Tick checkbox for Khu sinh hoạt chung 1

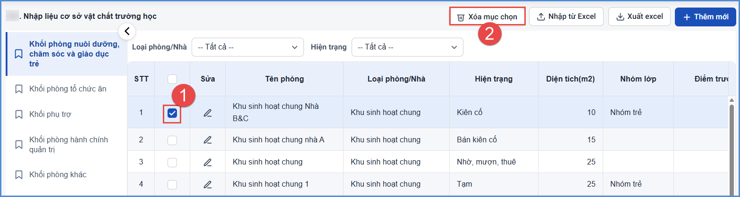pos(172,184)
